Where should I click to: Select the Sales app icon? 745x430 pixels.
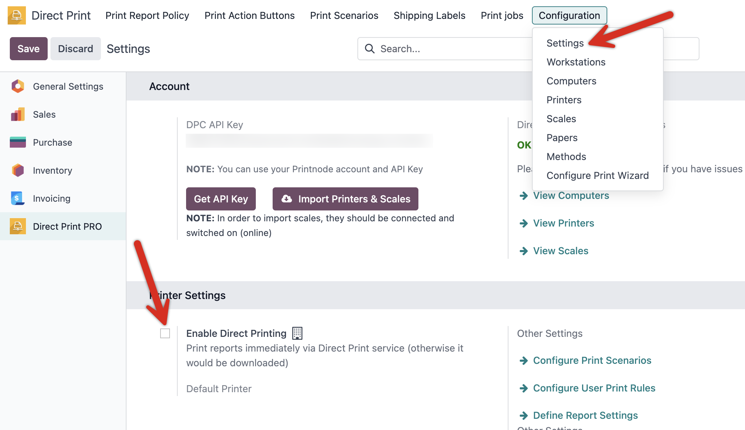(x=18, y=115)
